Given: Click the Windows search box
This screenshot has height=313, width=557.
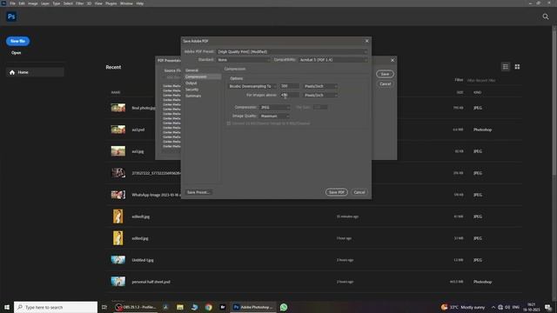Looking at the screenshot, I should pyautogui.click(x=56, y=307).
